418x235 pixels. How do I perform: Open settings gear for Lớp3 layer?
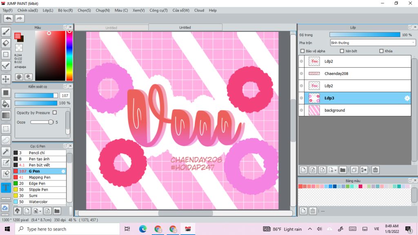[407, 98]
